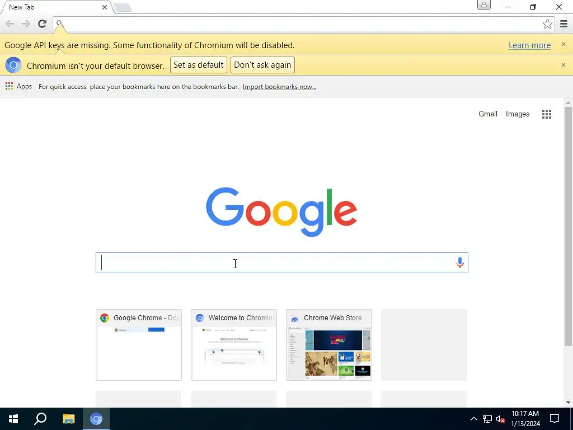Image resolution: width=573 pixels, height=430 pixels.
Task: Click Import bookmarks now link
Action: pos(280,87)
